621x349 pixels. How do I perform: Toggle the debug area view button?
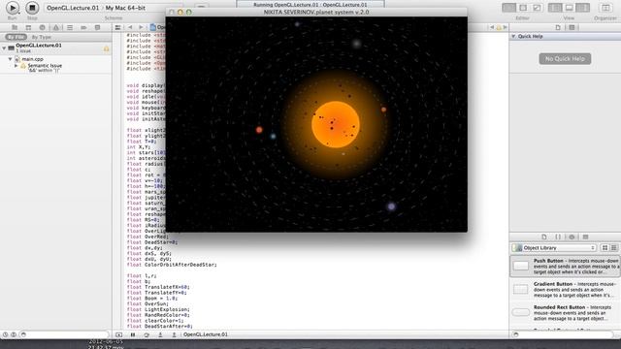pyautogui.click(x=570, y=8)
